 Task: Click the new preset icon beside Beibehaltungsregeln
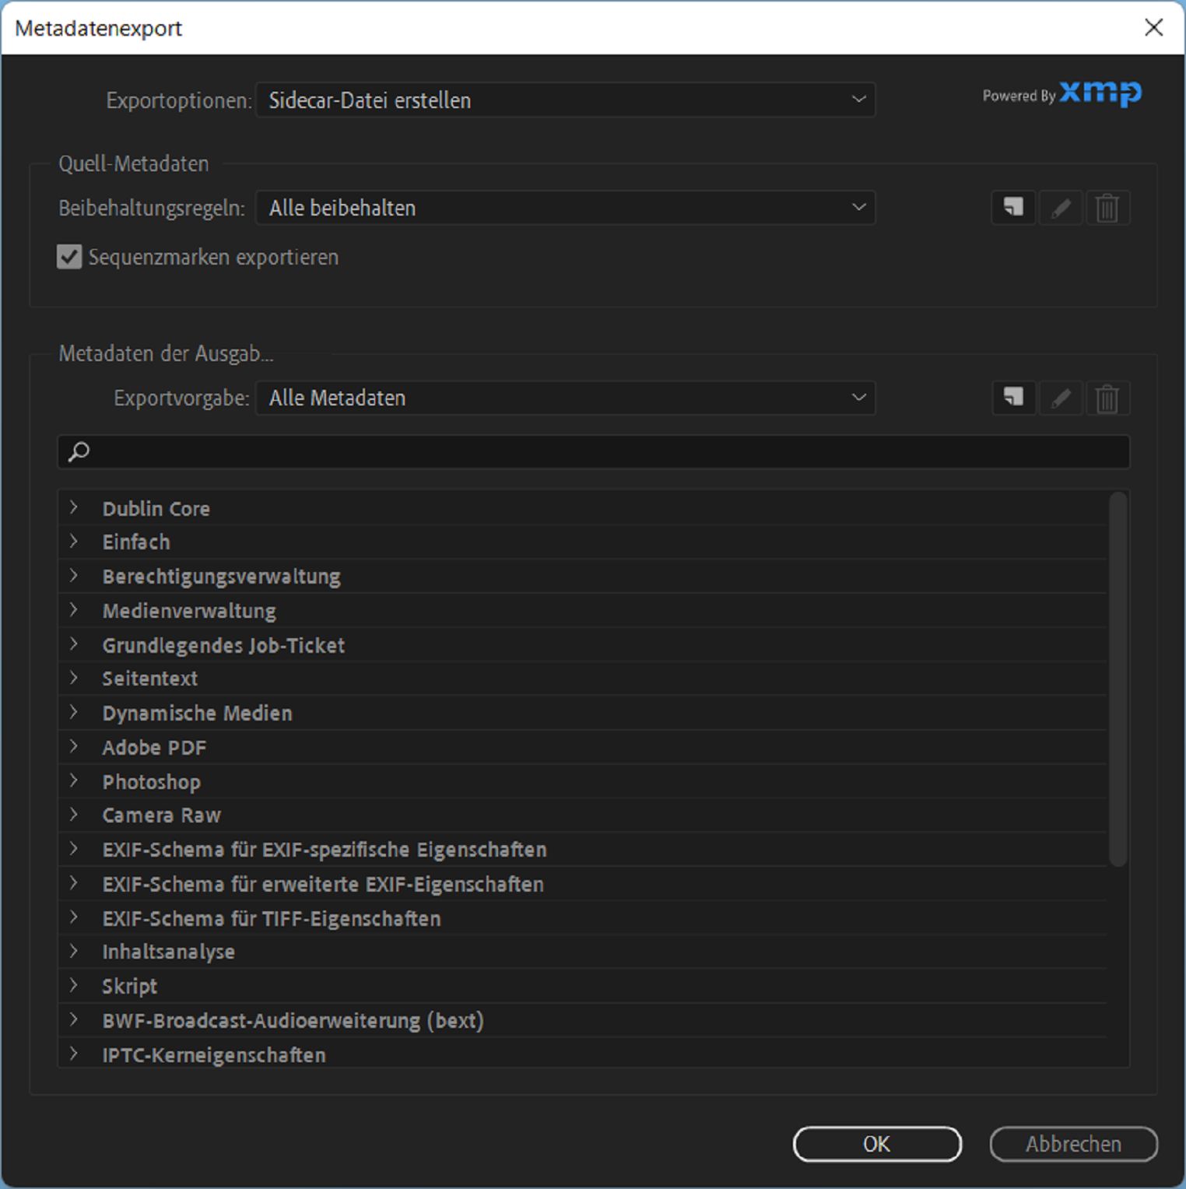click(1012, 208)
